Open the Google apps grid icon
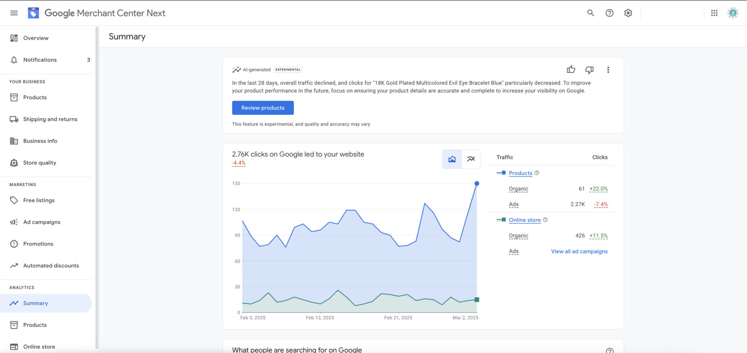 click(x=714, y=13)
